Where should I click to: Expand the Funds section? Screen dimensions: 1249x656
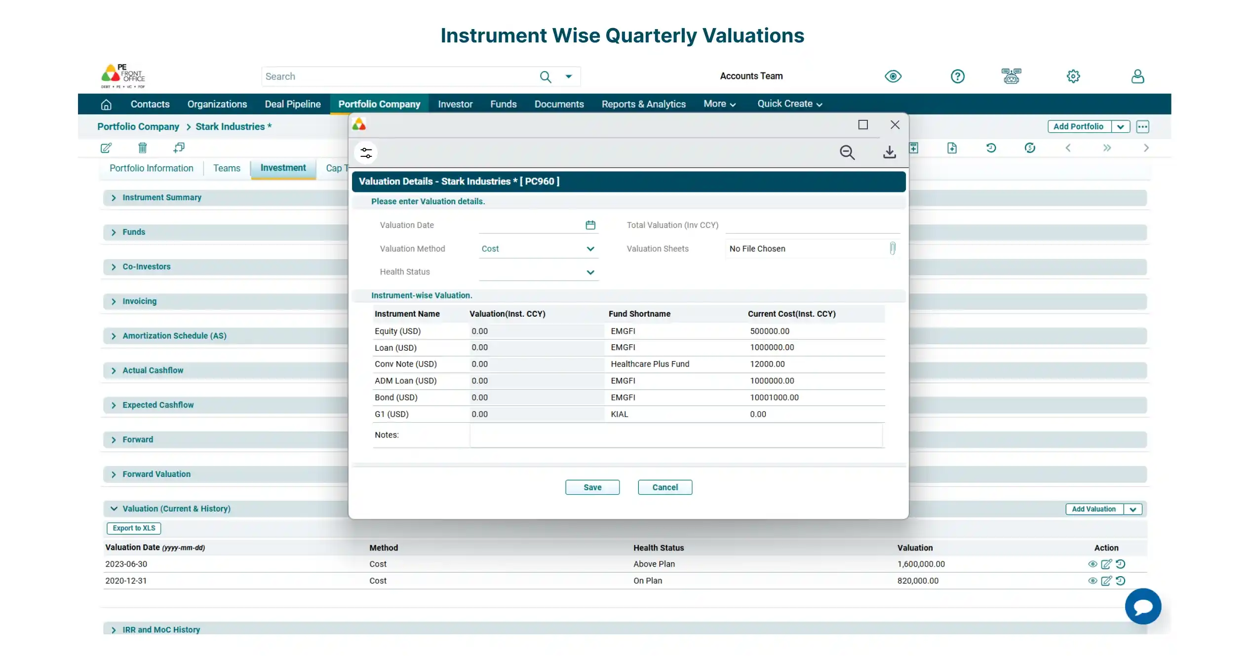pyautogui.click(x=114, y=232)
